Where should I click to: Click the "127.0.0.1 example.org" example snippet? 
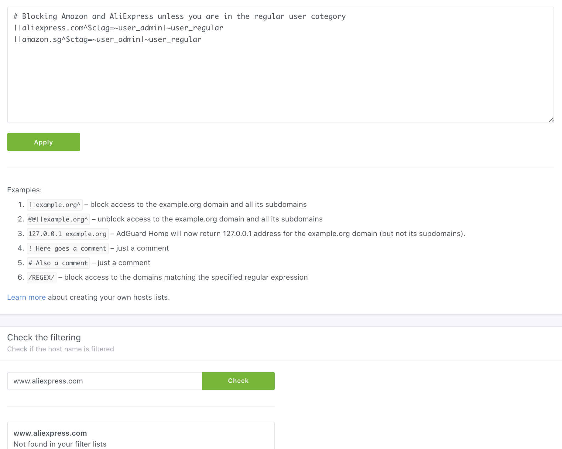[67, 234]
